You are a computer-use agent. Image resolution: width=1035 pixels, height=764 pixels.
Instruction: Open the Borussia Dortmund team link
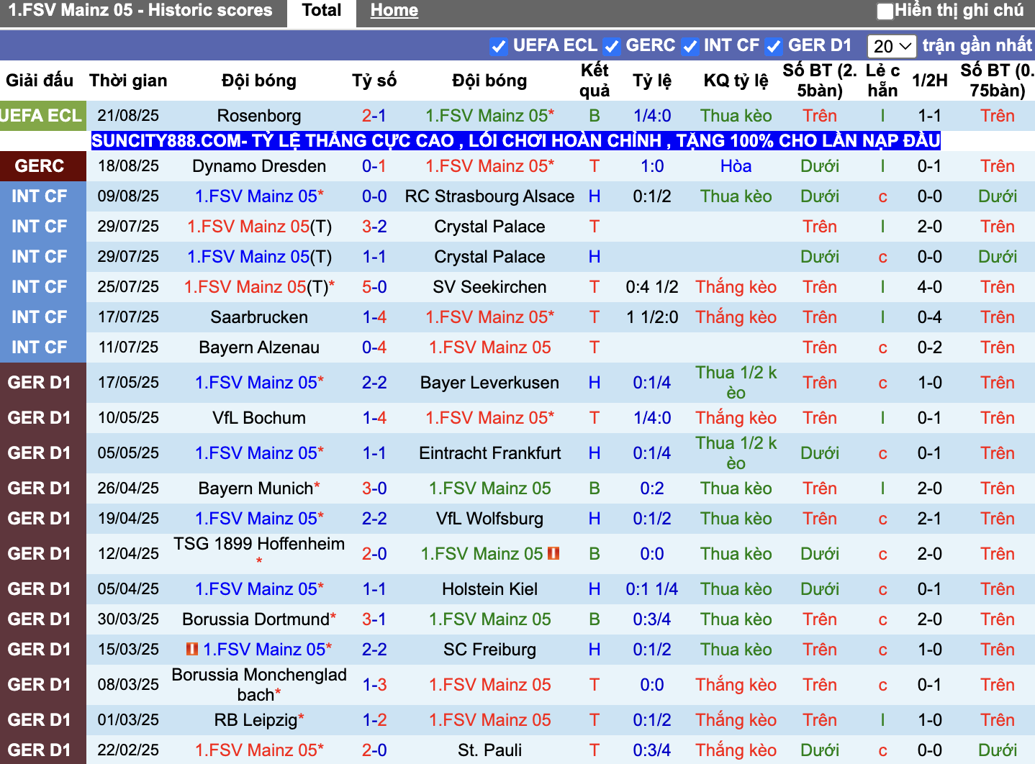pyautogui.click(x=256, y=619)
